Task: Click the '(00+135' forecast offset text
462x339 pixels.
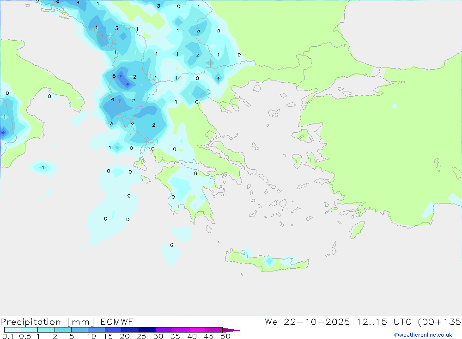Action: [440, 321]
